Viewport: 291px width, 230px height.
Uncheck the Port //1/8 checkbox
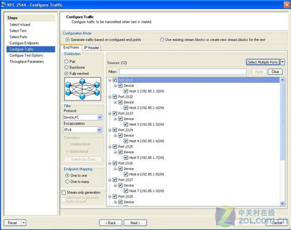point(115,196)
